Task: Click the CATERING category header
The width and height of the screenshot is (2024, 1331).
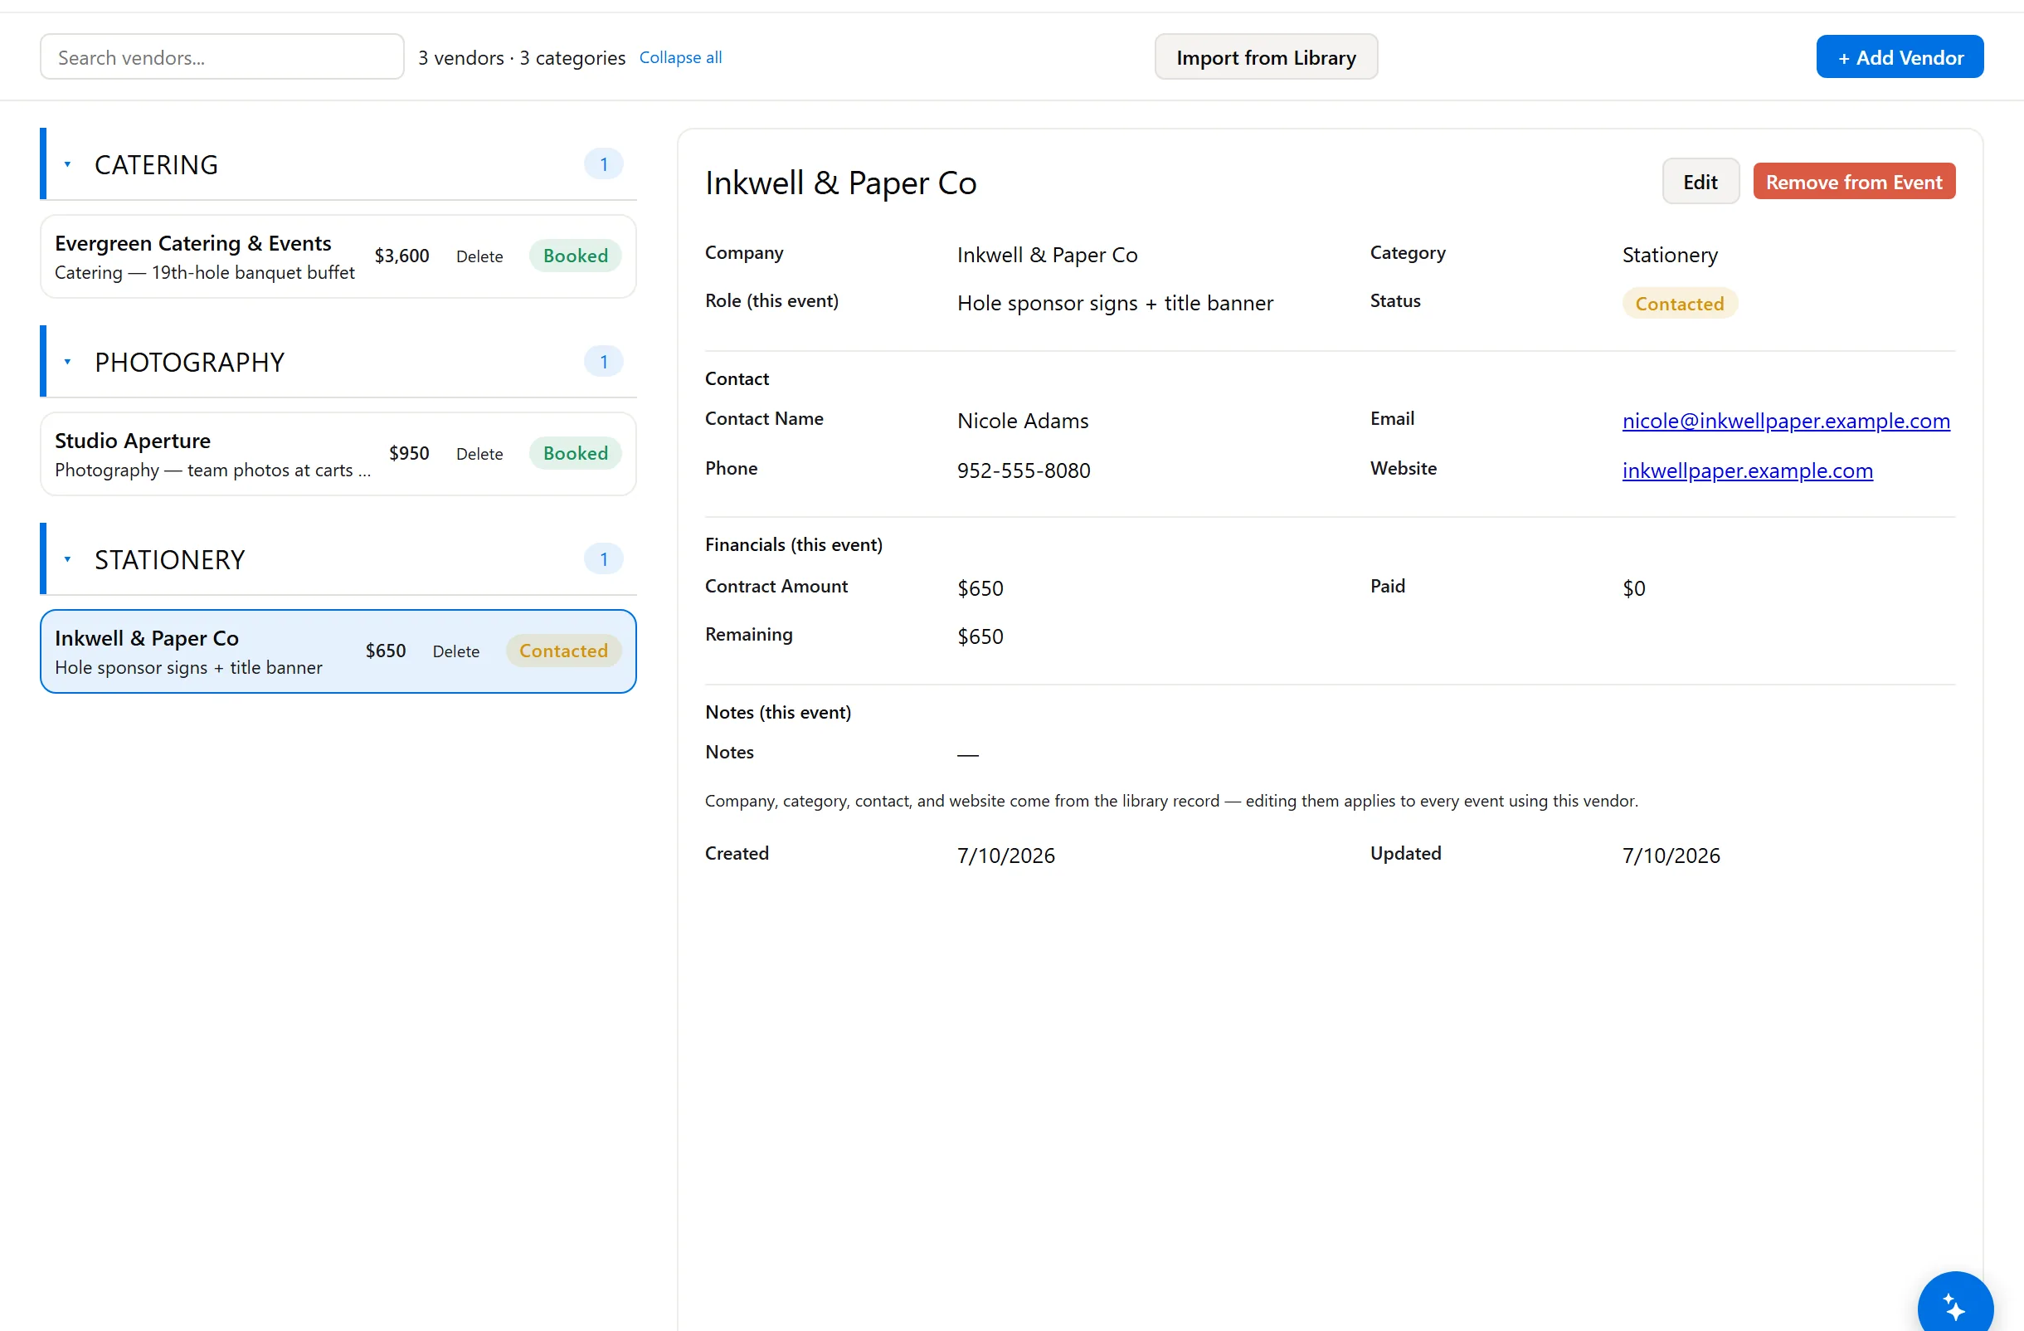Action: (340, 164)
